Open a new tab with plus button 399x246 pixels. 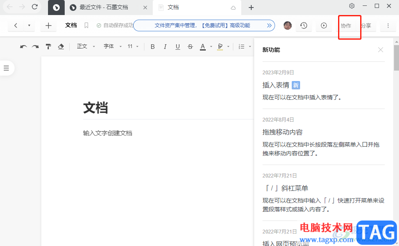click(251, 8)
